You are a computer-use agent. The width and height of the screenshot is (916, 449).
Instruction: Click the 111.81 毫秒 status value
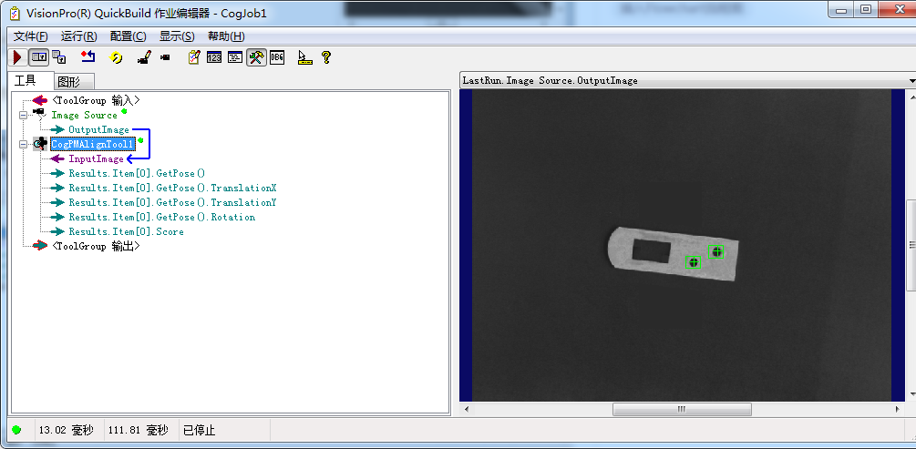[x=139, y=431]
